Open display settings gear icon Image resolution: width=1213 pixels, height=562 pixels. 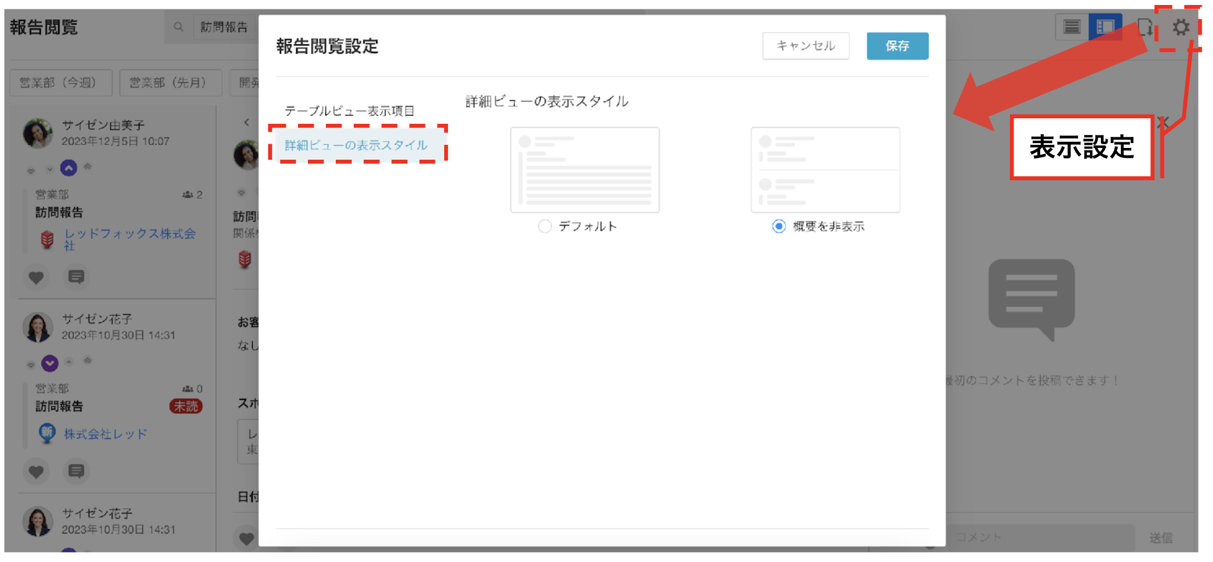click(1181, 27)
